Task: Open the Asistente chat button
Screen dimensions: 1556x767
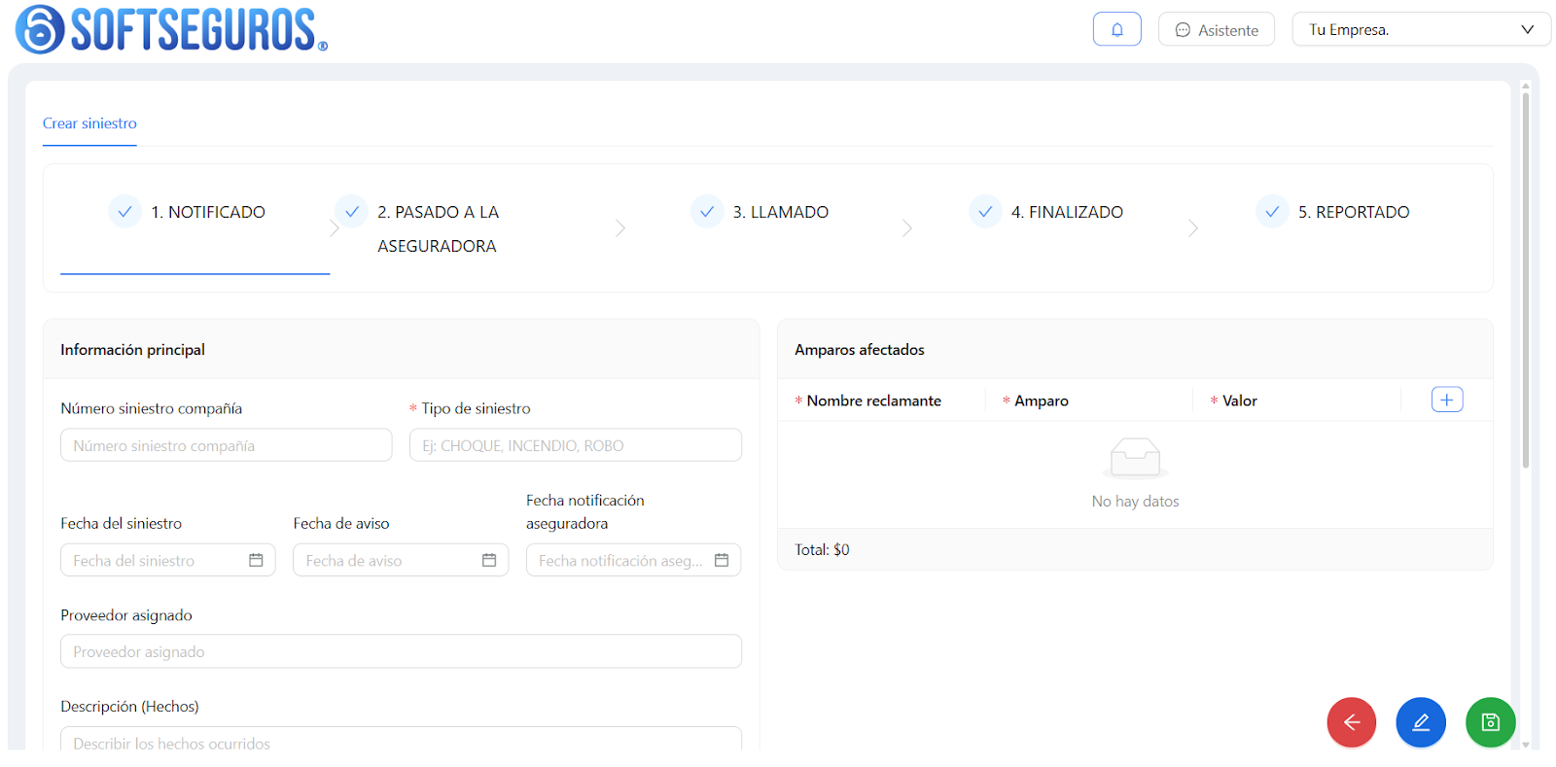Action: 1217,29
